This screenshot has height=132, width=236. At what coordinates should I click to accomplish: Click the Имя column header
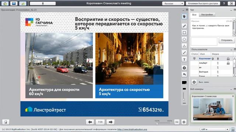[x=205, y=54]
